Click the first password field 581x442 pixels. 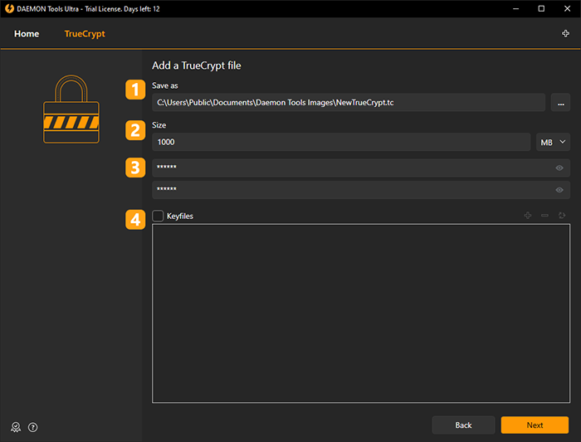point(361,168)
